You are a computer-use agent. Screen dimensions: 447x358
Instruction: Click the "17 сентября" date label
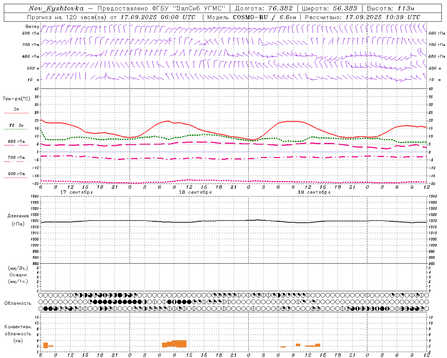coord(76,192)
